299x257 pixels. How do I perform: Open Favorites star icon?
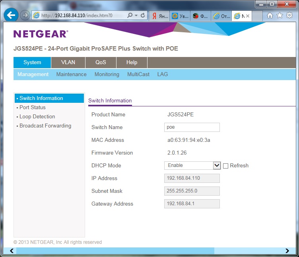tap(280, 15)
